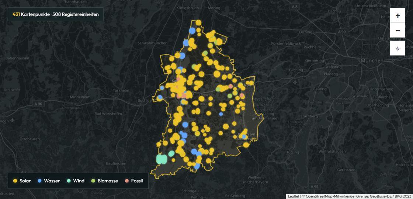Toggle Solar in the legend

[x=22, y=181]
